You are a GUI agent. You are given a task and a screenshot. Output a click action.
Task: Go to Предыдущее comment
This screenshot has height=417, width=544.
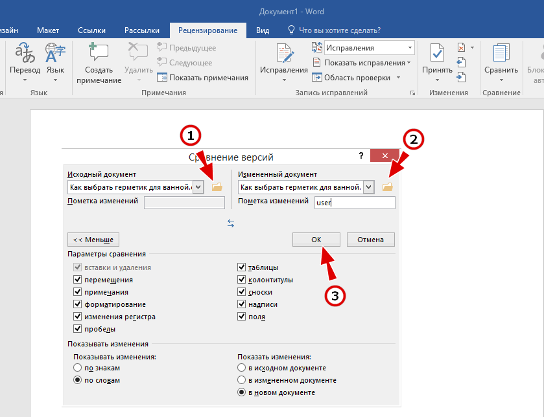click(186, 48)
